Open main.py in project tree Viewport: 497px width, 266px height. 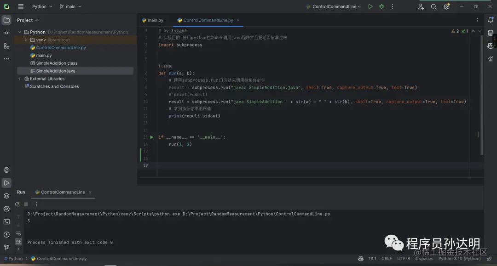(44, 55)
